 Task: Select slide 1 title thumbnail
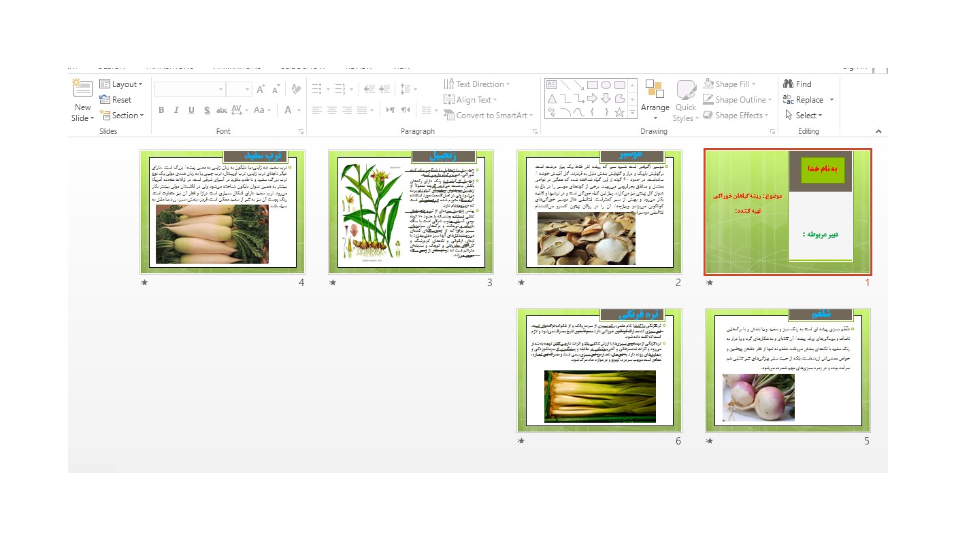click(788, 212)
